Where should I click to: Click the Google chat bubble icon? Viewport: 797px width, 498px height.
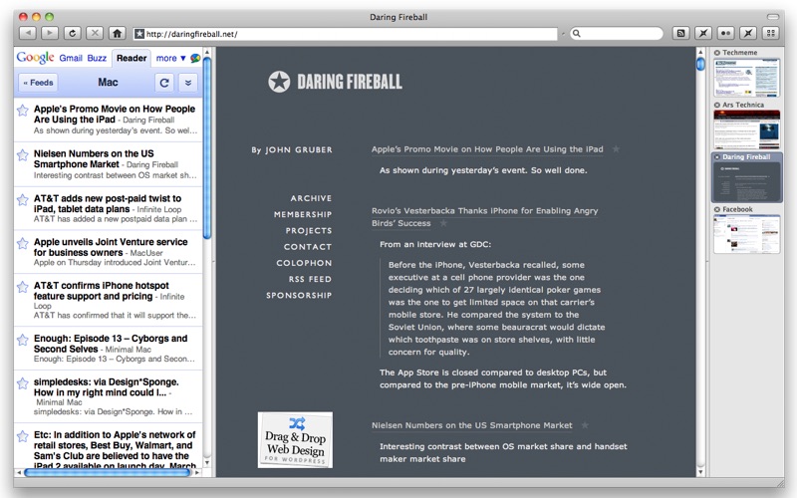coord(195,58)
